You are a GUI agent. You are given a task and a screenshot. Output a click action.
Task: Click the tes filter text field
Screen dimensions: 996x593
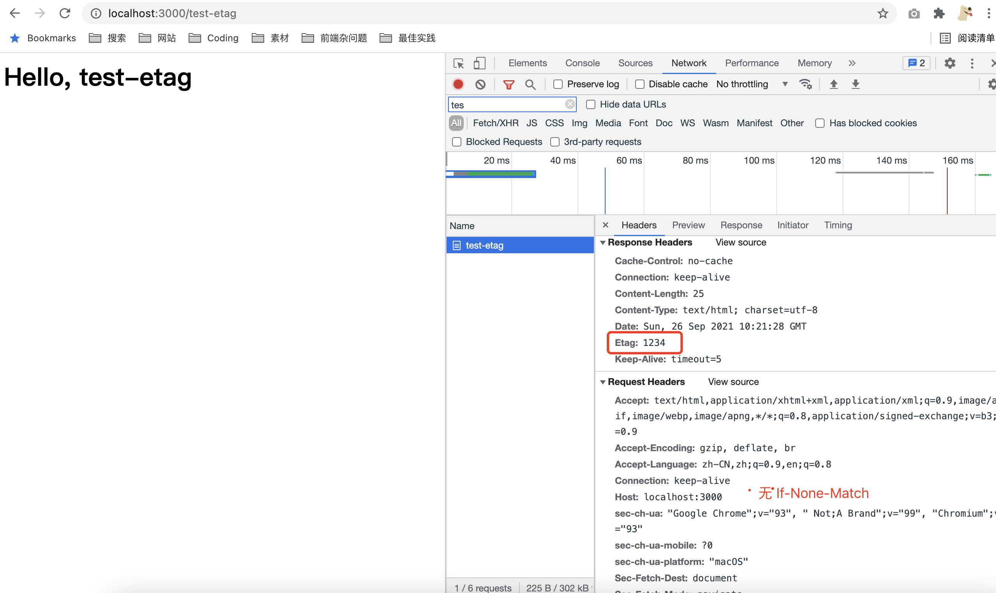click(x=505, y=105)
